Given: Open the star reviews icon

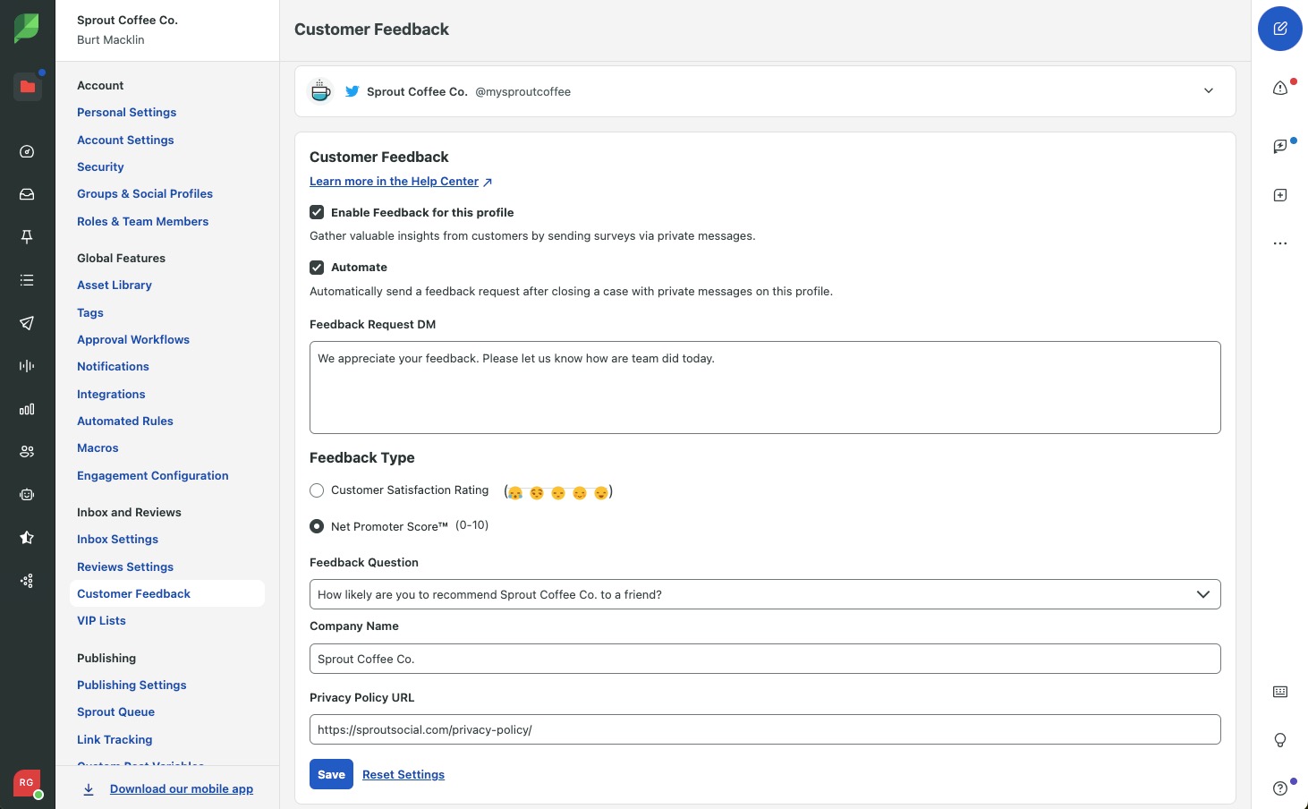Looking at the screenshot, I should [27, 538].
